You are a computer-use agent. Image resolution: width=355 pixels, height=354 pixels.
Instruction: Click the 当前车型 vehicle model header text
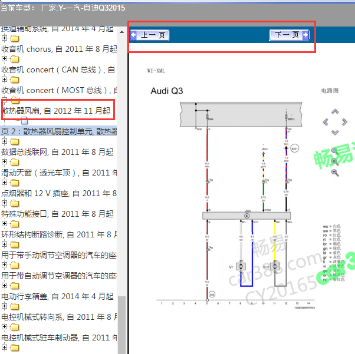click(x=63, y=8)
